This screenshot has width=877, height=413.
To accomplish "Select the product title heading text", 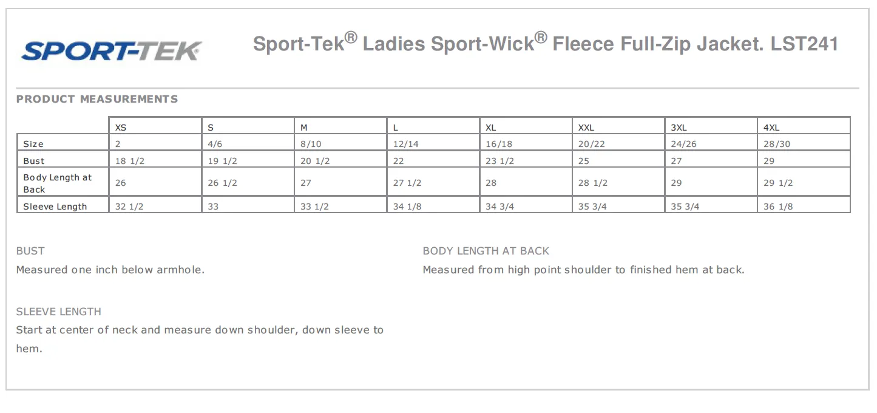I will tap(546, 43).
